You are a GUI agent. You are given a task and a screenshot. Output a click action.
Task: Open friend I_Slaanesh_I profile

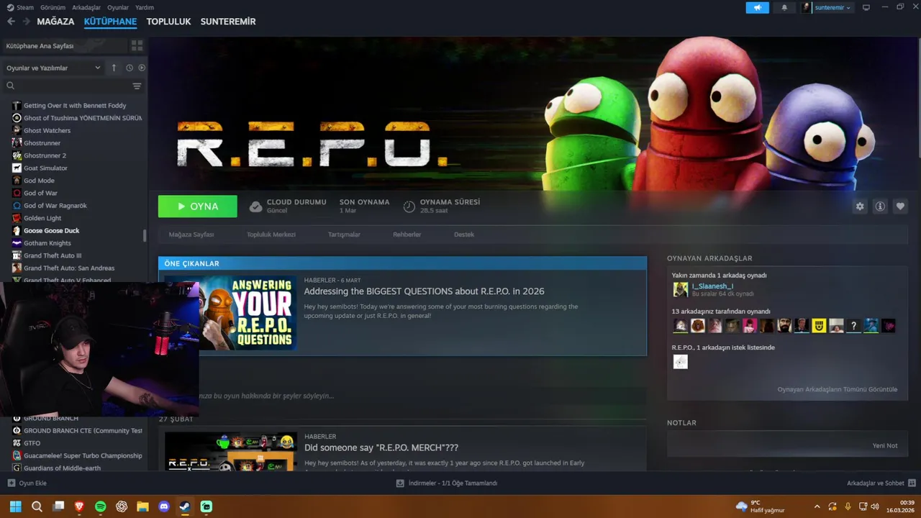tap(712, 286)
